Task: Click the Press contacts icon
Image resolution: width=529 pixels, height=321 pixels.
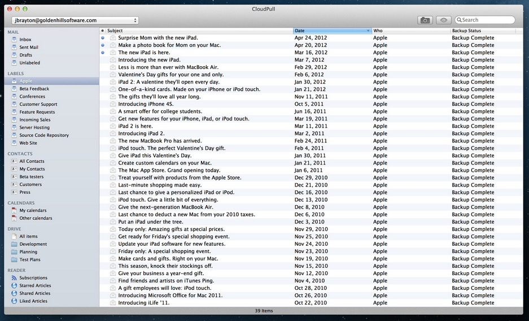Action: 14,192
